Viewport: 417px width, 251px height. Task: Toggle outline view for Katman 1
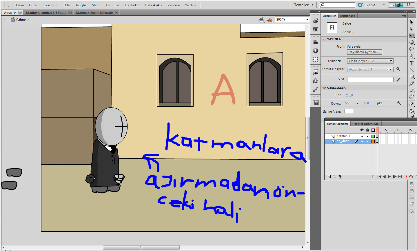pyautogui.click(x=373, y=136)
